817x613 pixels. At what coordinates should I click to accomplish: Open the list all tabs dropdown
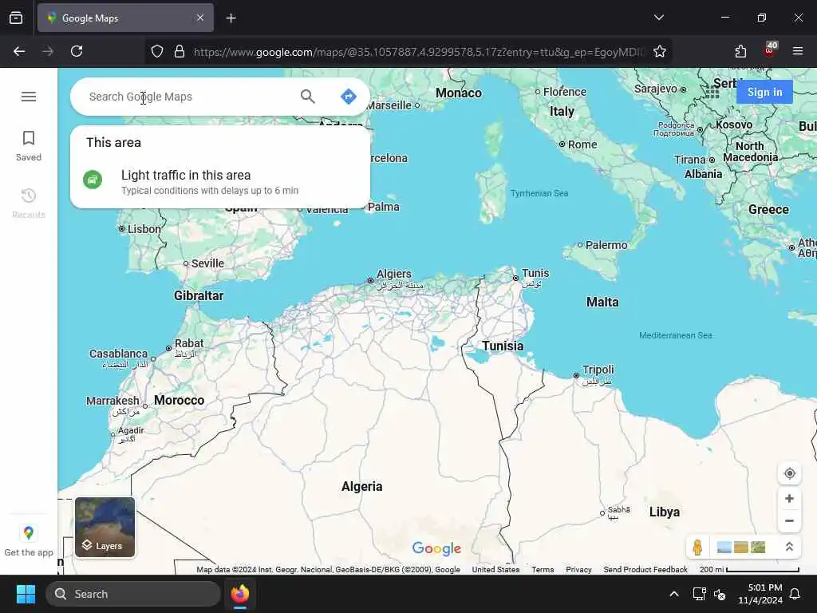coord(658,18)
